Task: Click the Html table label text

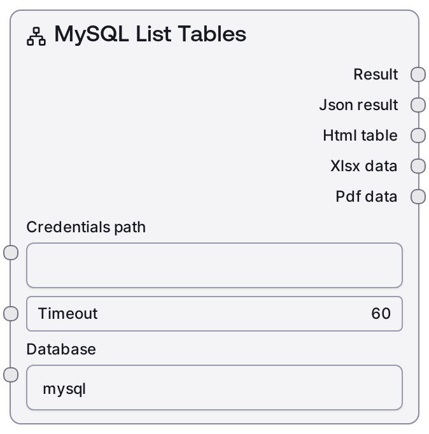Action: [x=360, y=136]
